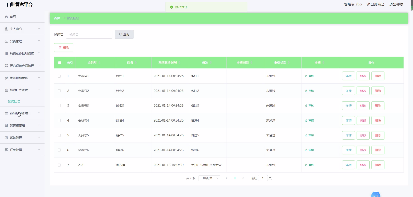Click the home icon in the sidebar

[x=6, y=17]
